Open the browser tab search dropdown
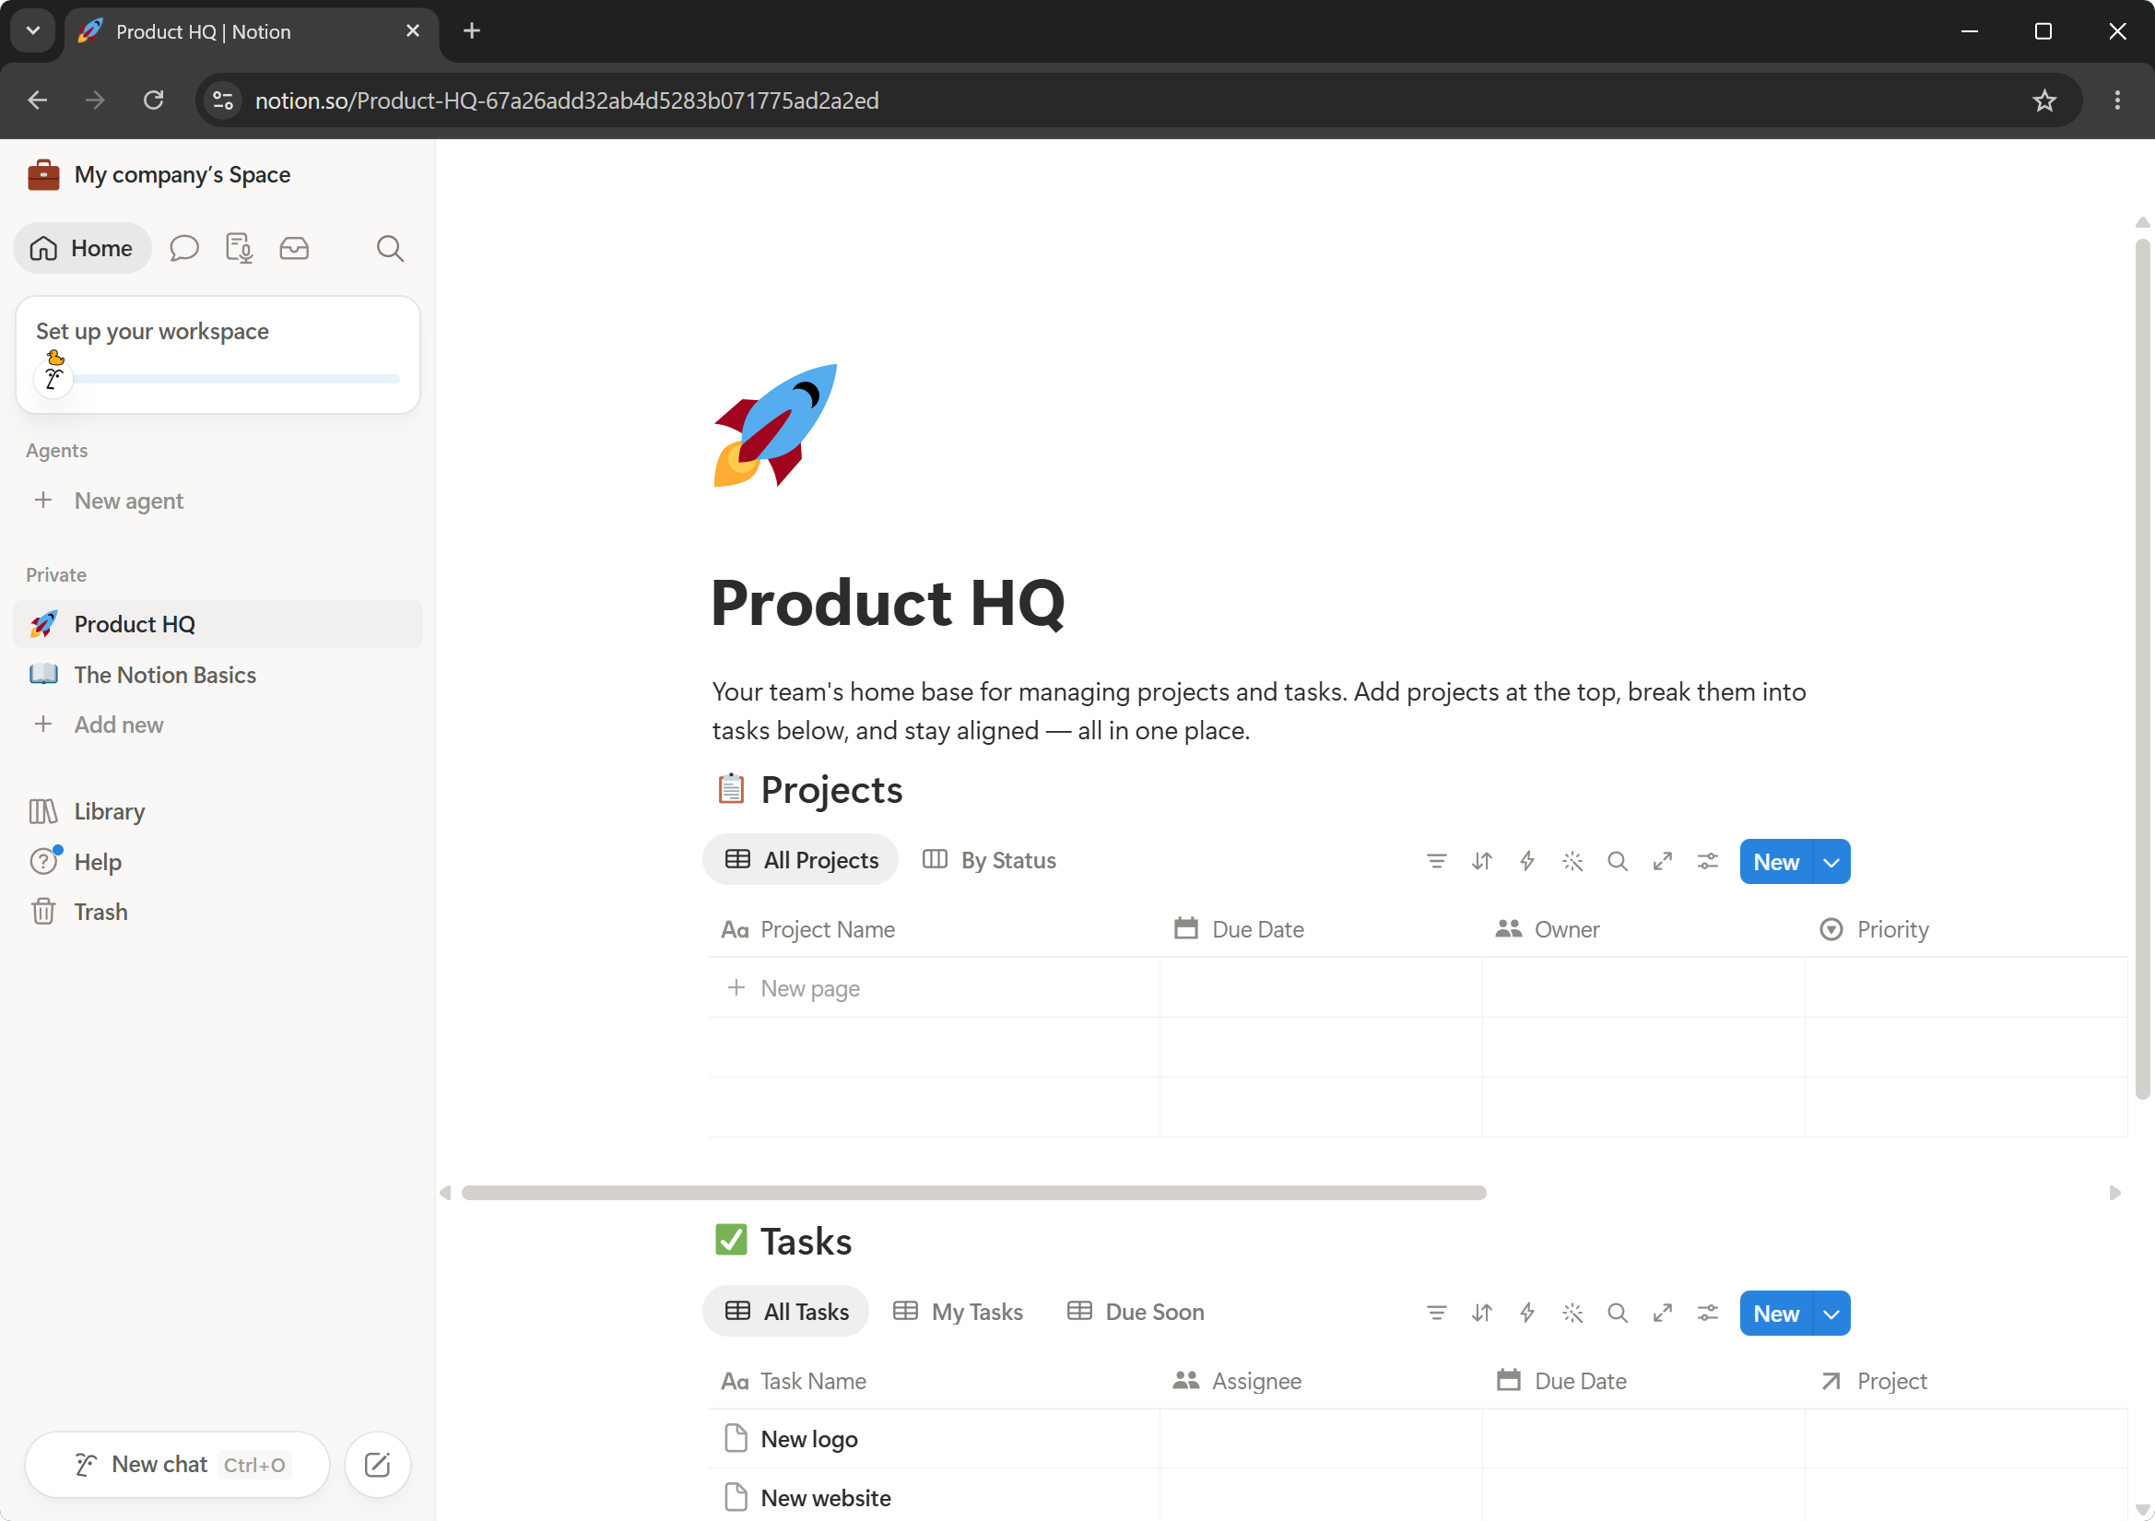The width and height of the screenshot is (2155, 1521). coord(33,31)
